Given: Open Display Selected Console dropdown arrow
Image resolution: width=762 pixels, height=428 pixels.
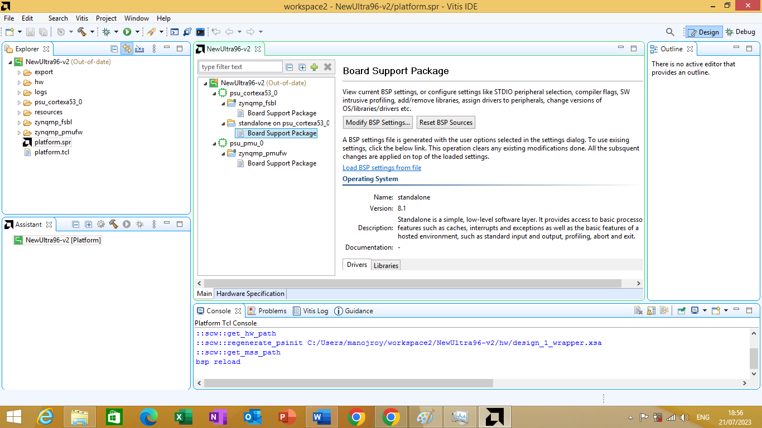Looking at the screenshot, I should click(705, 311).
